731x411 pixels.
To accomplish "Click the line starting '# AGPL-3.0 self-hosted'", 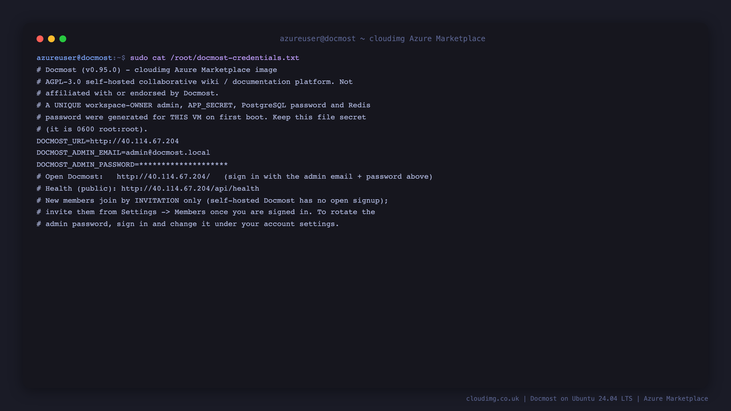I will 195,82.
